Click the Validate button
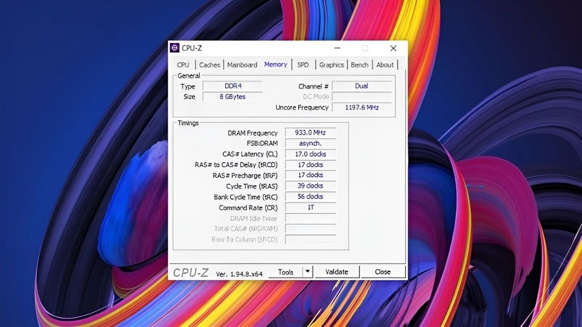Viewport: 582px width, 327px height. pos(337,272)
